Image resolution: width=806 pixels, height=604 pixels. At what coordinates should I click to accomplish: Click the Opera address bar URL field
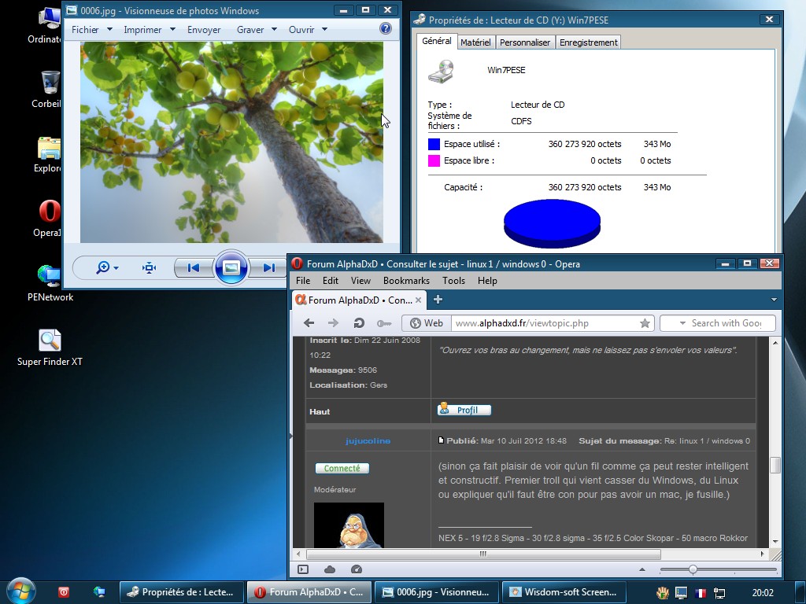pyautogui.click(x=545, y=323)
